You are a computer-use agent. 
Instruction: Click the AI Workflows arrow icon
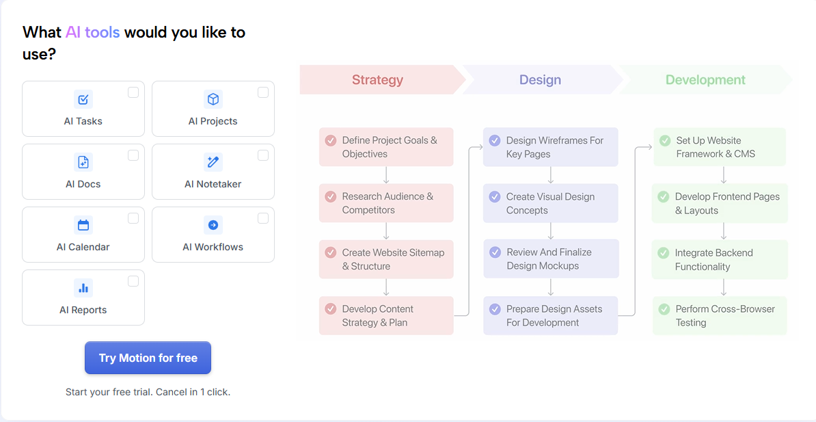tap(213, 225)
